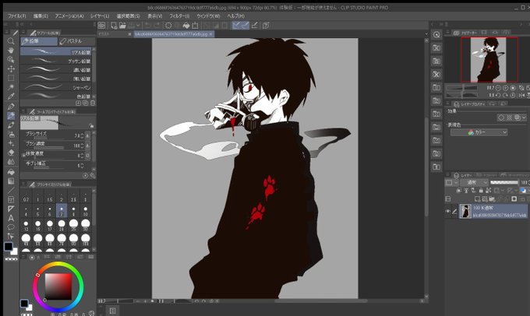Click the Quick access search icon in right strip
Screen dimensions: 530x316
pos(436,35)
